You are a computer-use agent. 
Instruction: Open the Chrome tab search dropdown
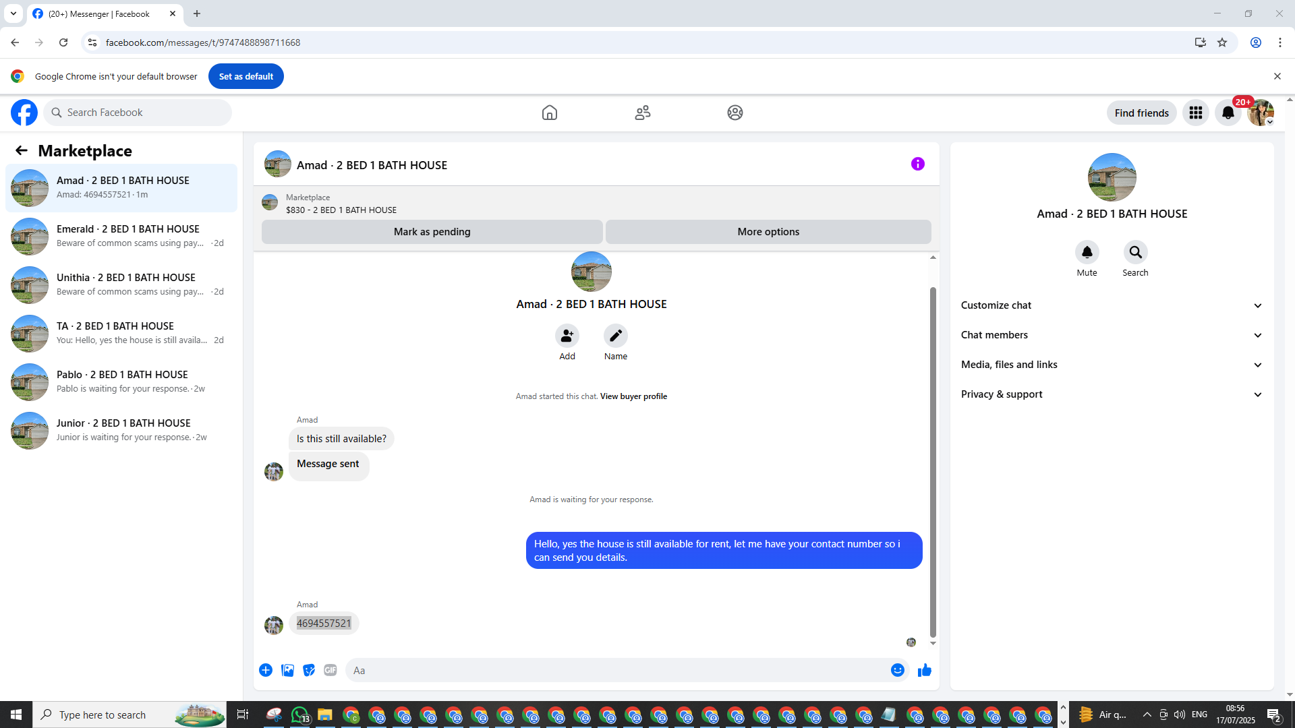pyautogui.click(x=13, y=13)
